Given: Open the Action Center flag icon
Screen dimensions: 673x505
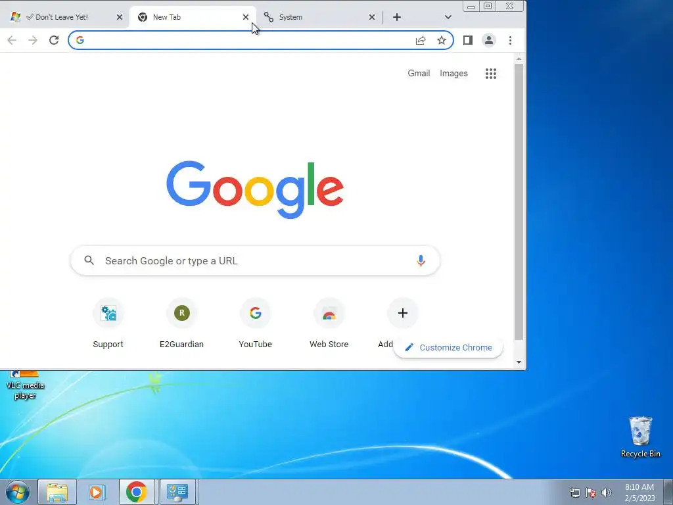Looking at the screenshot, I should pos(591,493).
